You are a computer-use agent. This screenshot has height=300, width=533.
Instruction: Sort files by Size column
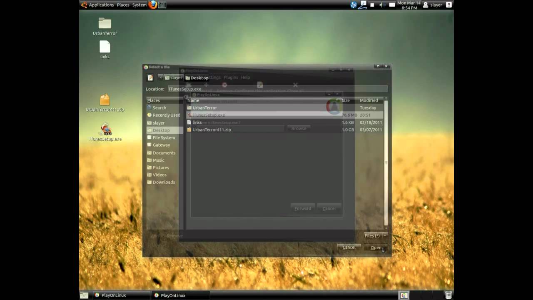pos(349,100)
